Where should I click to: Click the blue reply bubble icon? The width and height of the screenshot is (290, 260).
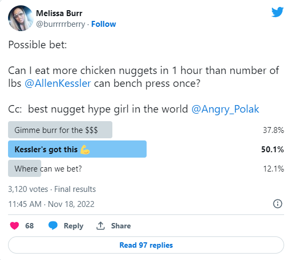pos(53,226)
